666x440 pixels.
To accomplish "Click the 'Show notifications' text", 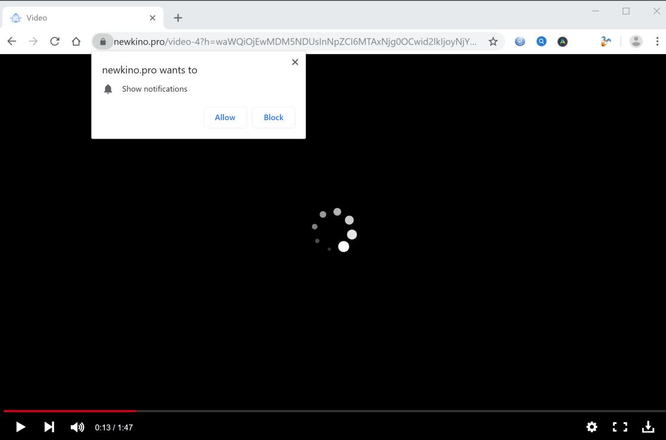I will pyautogui.click(x=155, y=89).
